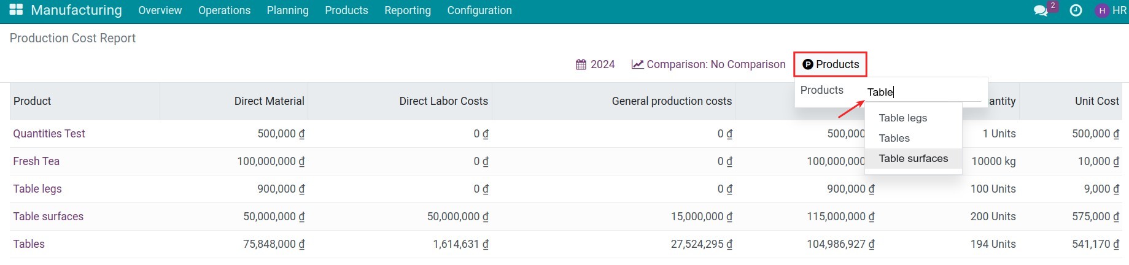1129x265 pixels.
Task: Open the Fresh Tea product link
Action: pos(36,161)
